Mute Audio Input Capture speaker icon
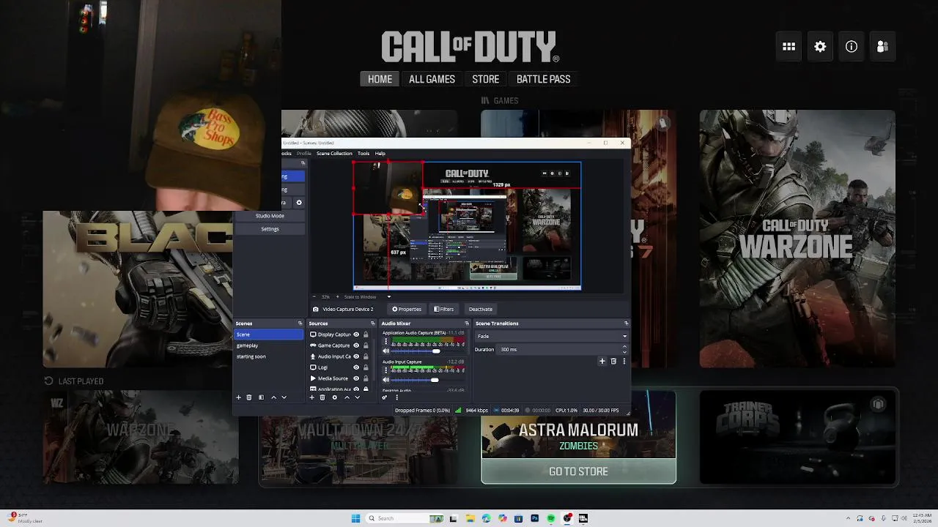Viewport: 938px width, 527px height. [386, 380]
